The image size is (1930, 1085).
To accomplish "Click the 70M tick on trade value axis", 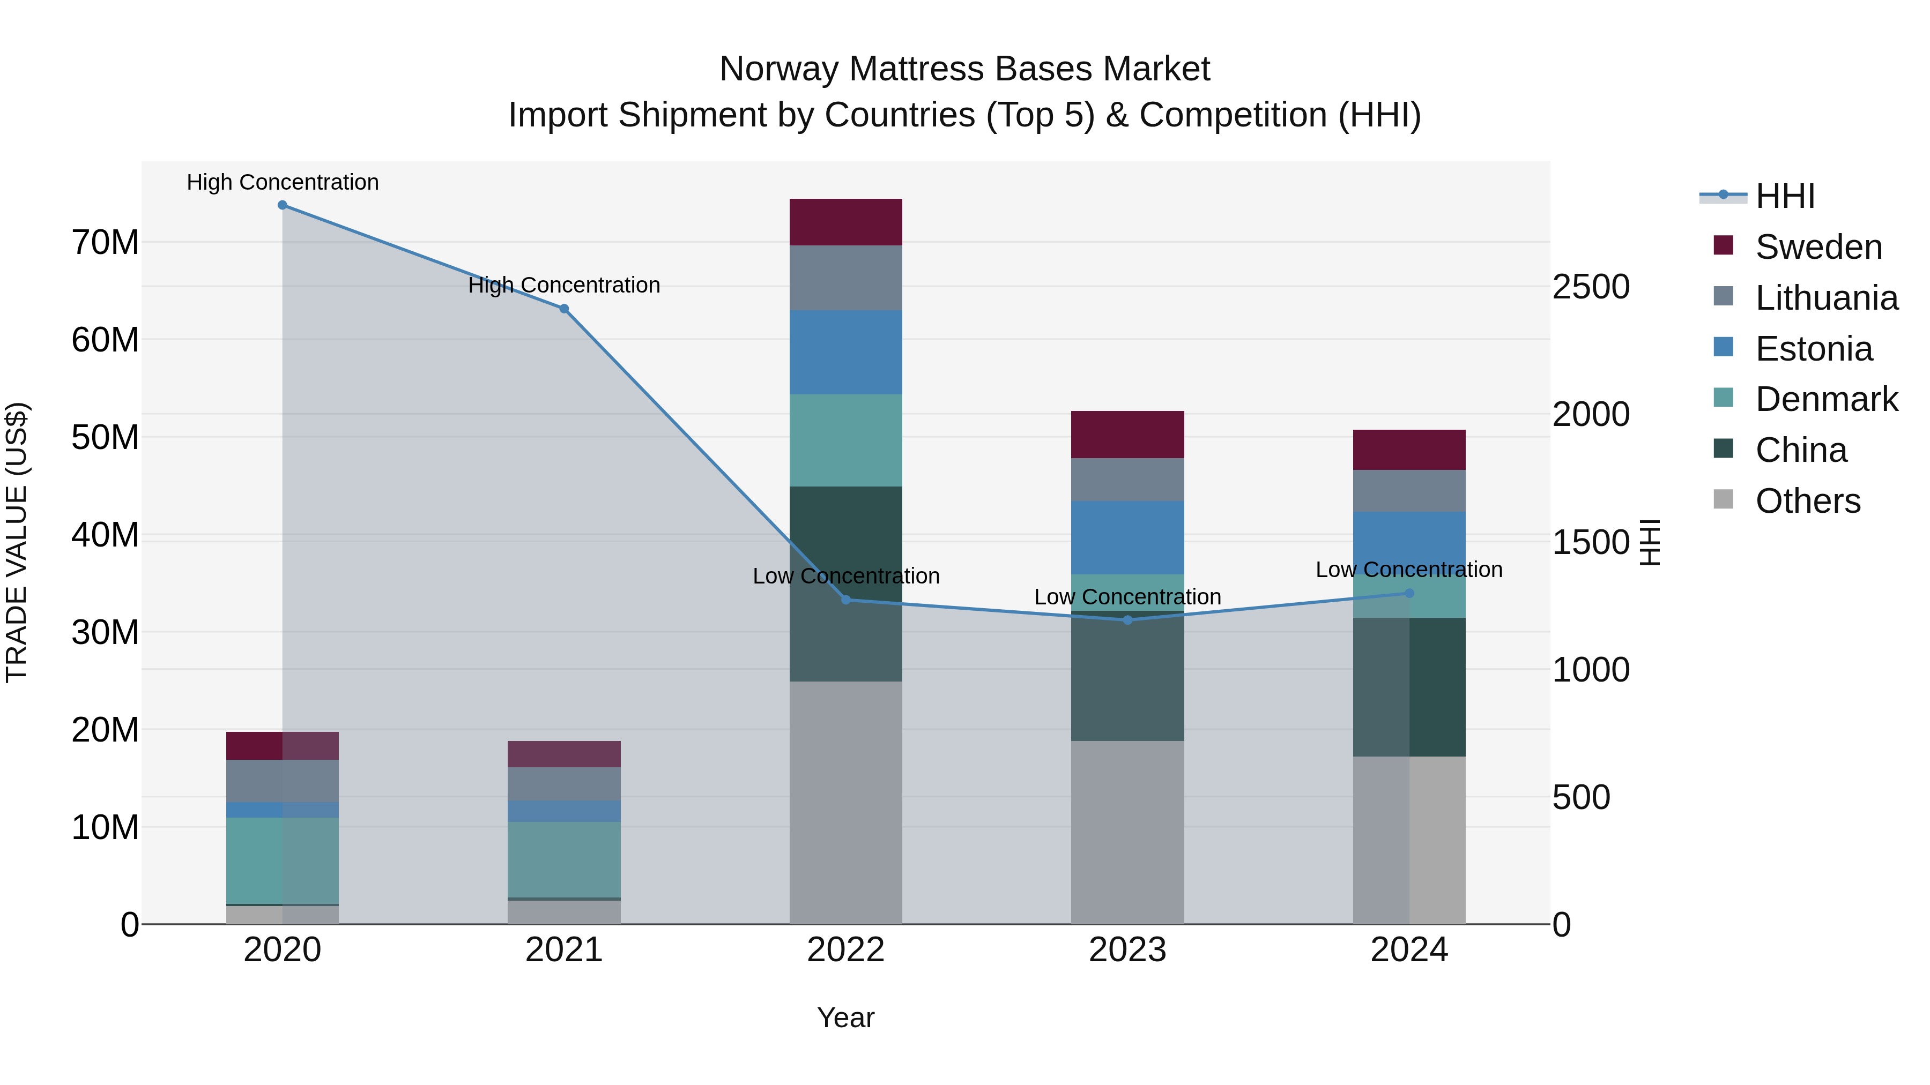I will tap(105, 243).
